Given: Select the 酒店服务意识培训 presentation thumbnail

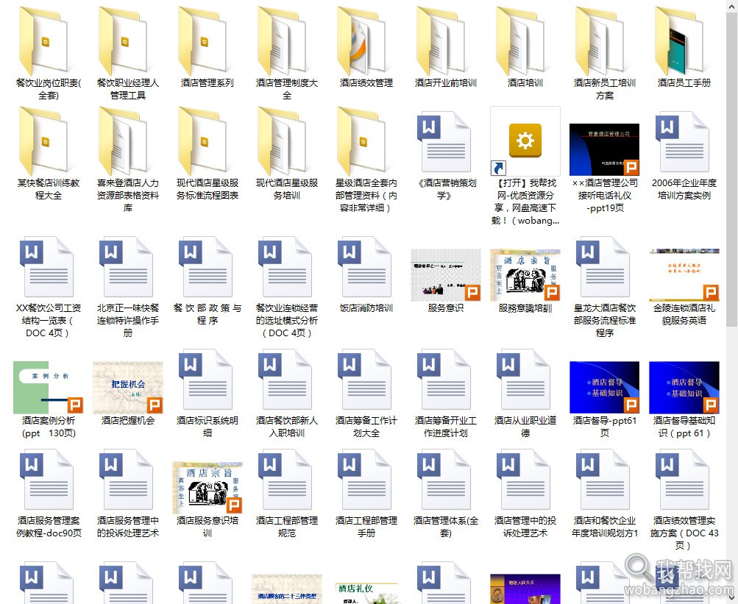Looking at the screenshot, I should (x=207, y=488).
